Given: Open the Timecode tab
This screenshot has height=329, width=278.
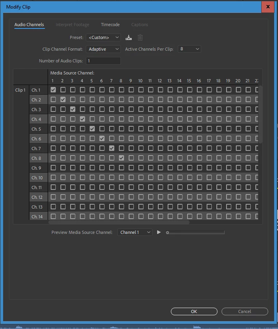Looking at the screenshot, I should 110,25.
